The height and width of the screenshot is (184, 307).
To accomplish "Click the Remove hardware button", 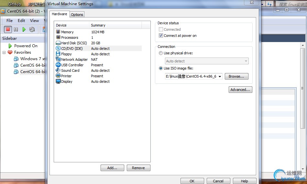I will click(x=138, y=168).
